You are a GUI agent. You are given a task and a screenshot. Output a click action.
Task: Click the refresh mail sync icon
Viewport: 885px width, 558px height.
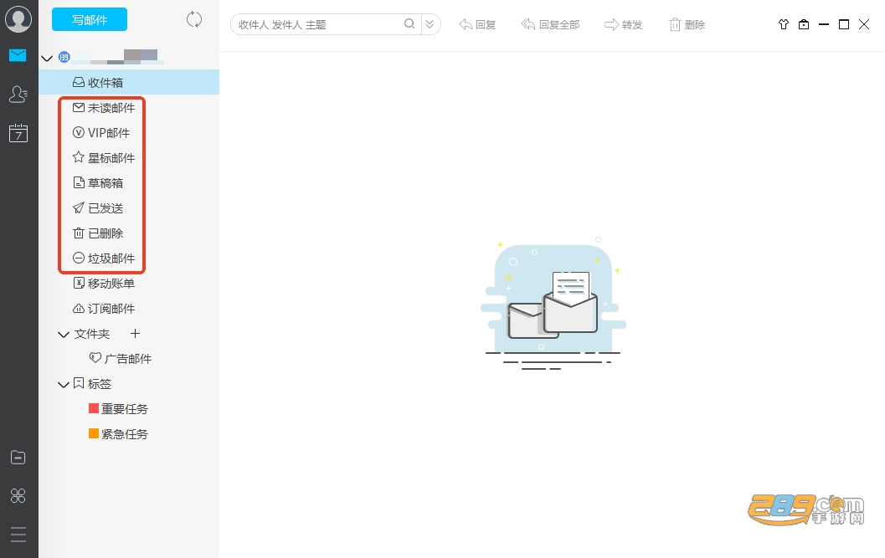coord(194,20)
